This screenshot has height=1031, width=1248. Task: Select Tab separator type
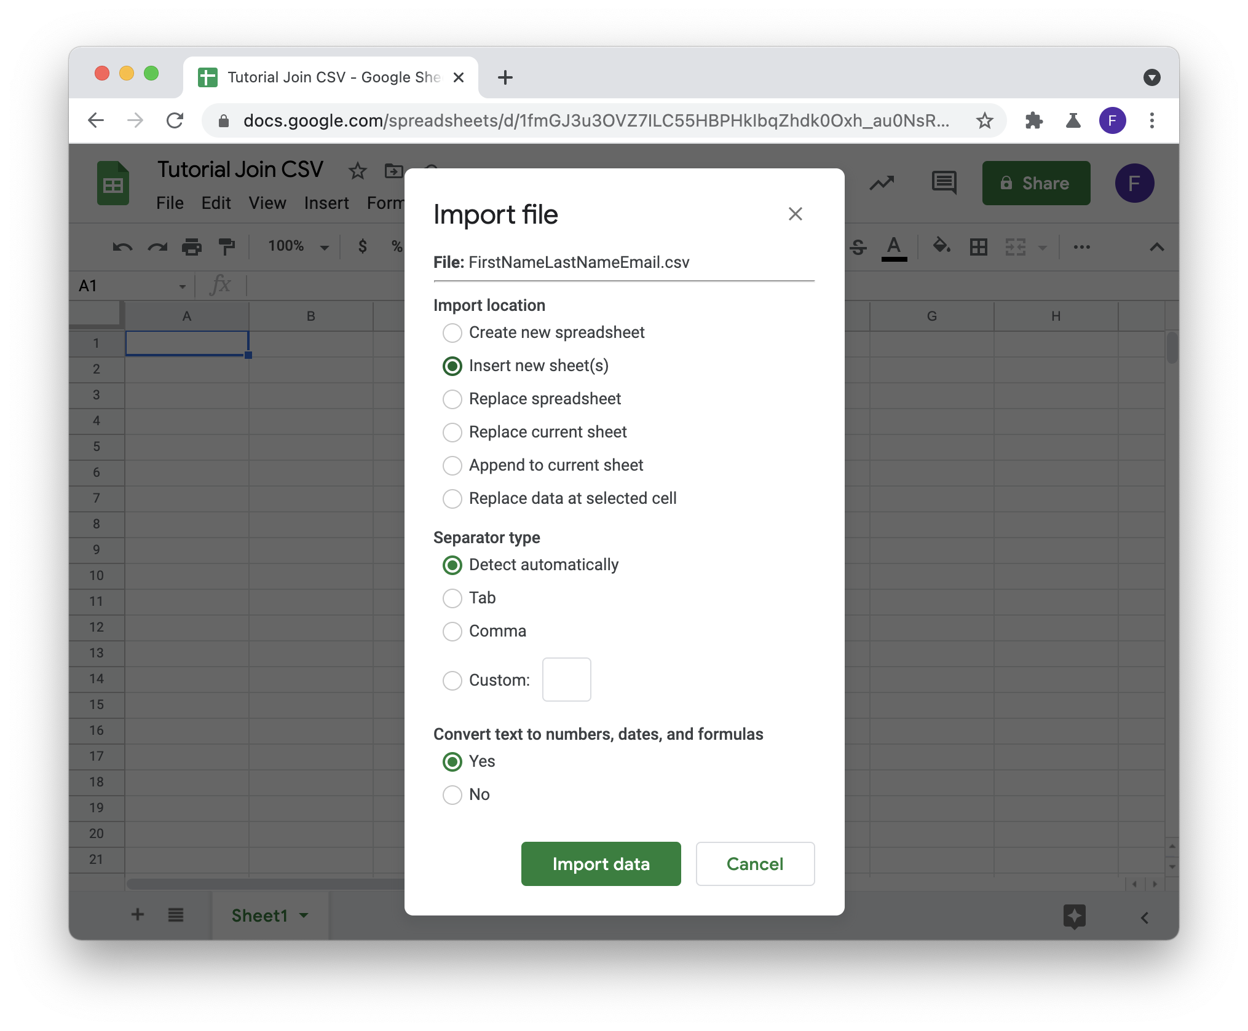(x=452, y=598)
